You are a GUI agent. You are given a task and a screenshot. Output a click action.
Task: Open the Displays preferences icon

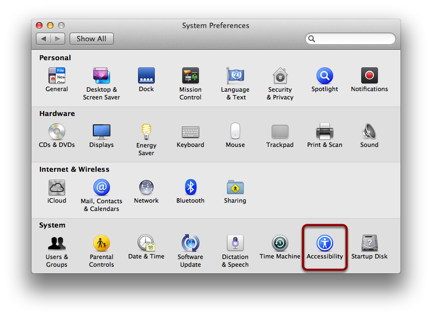[x=102, y=131]
